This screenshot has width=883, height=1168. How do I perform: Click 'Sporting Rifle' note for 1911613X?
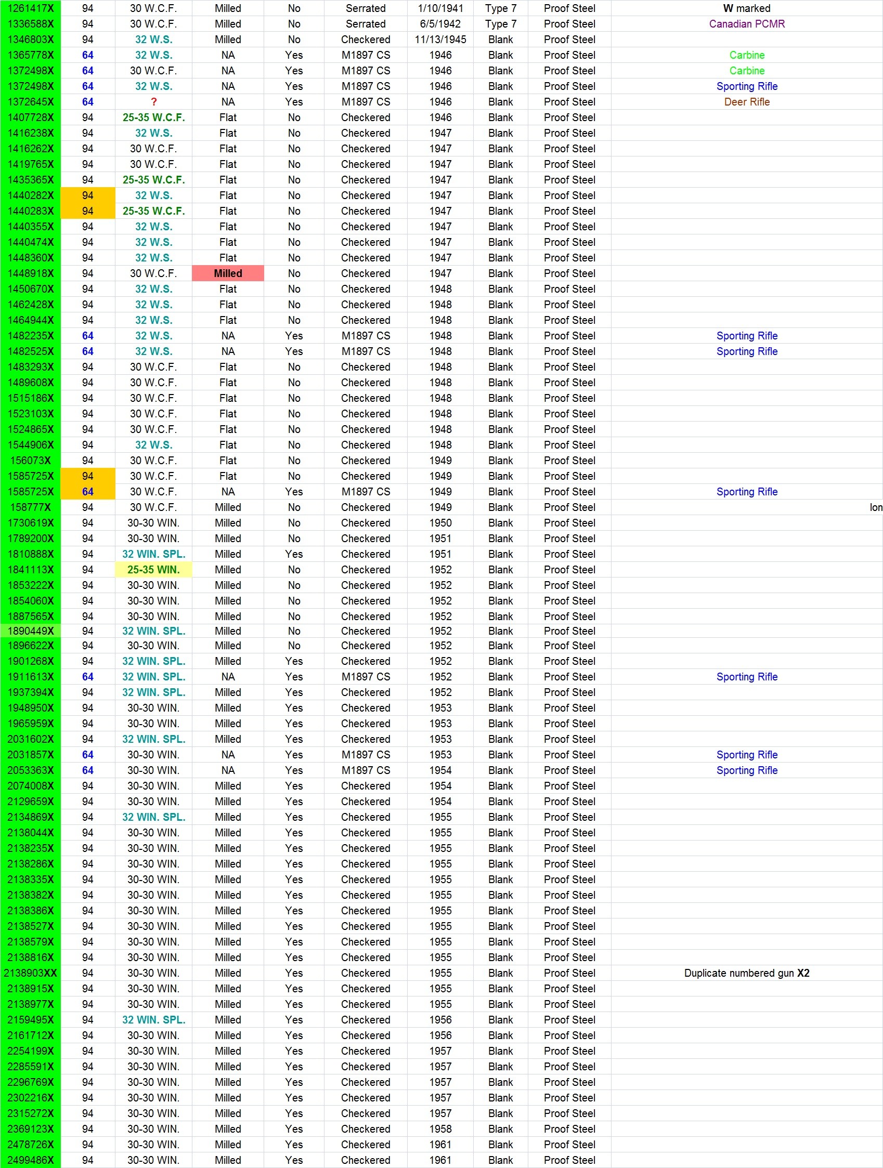tap(747, 677)
